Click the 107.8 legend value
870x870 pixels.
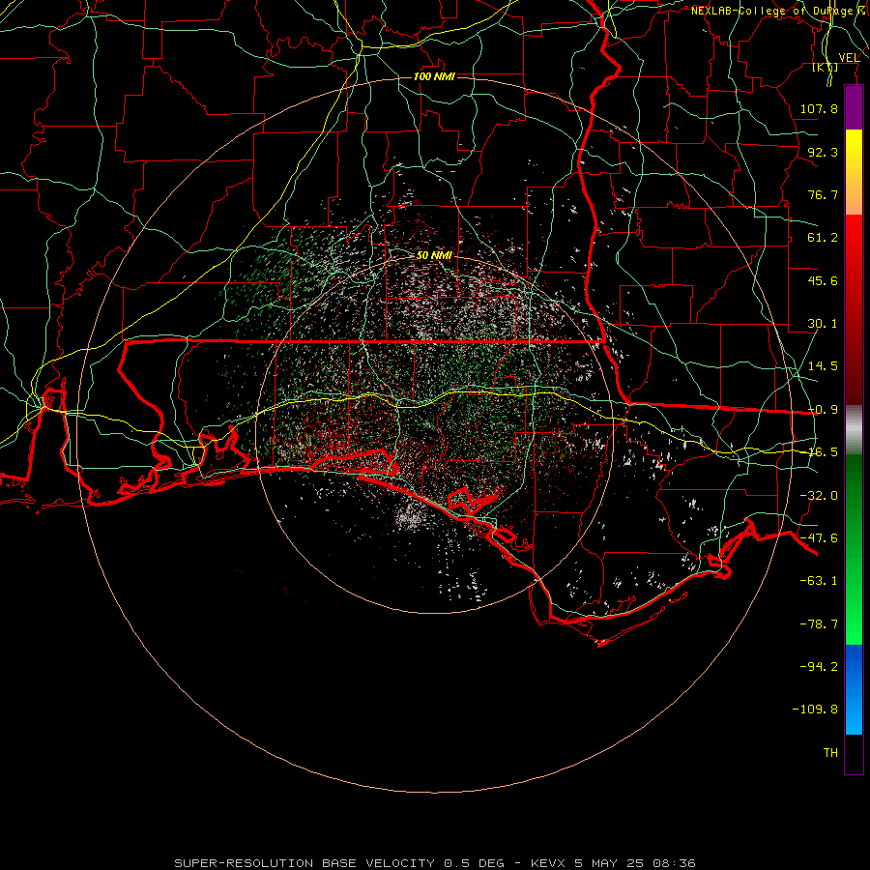[819, 108]
